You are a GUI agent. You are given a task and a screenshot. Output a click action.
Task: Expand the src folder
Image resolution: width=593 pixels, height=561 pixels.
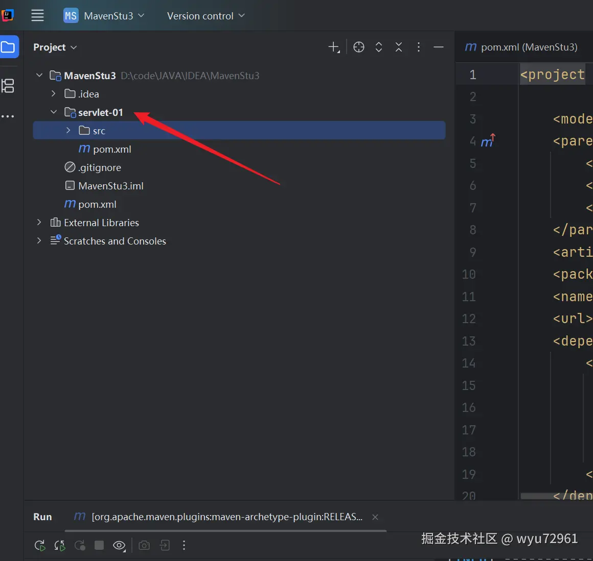(x=68, y=130)
